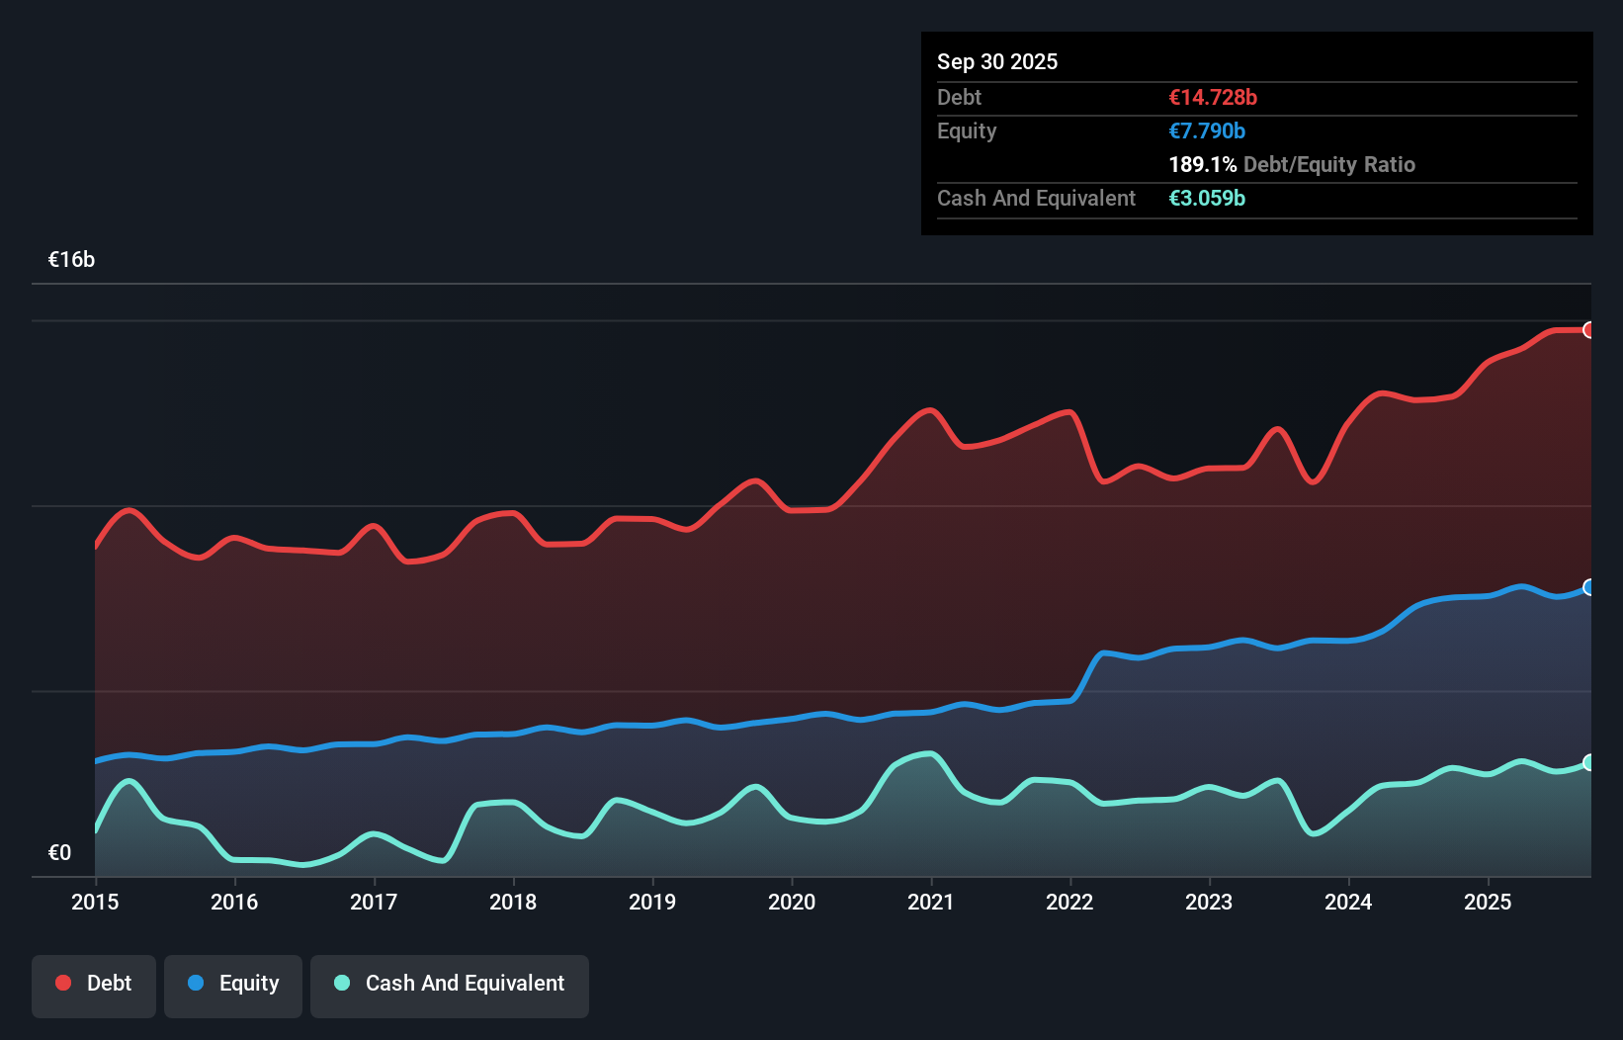Click the 2015 x-axis label
Image resolution: width=1623 pixels, height=1040 pixels.
[x=95, y=902]
